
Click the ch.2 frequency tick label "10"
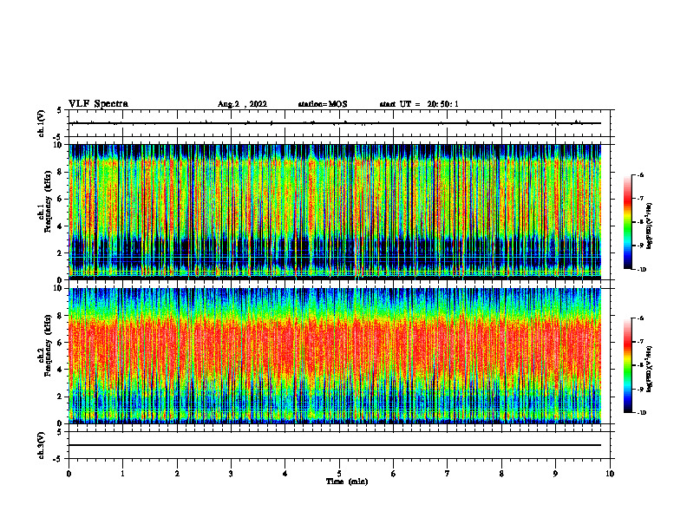click(x=58, y=288)
